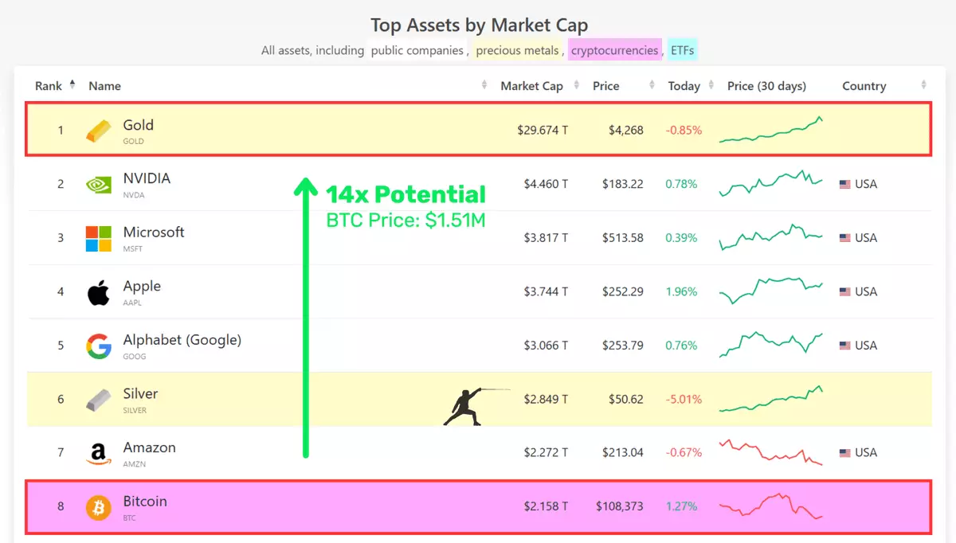956x543 pixels.
Task: Click the Amazon logo icon
Action: coord(99,454)
